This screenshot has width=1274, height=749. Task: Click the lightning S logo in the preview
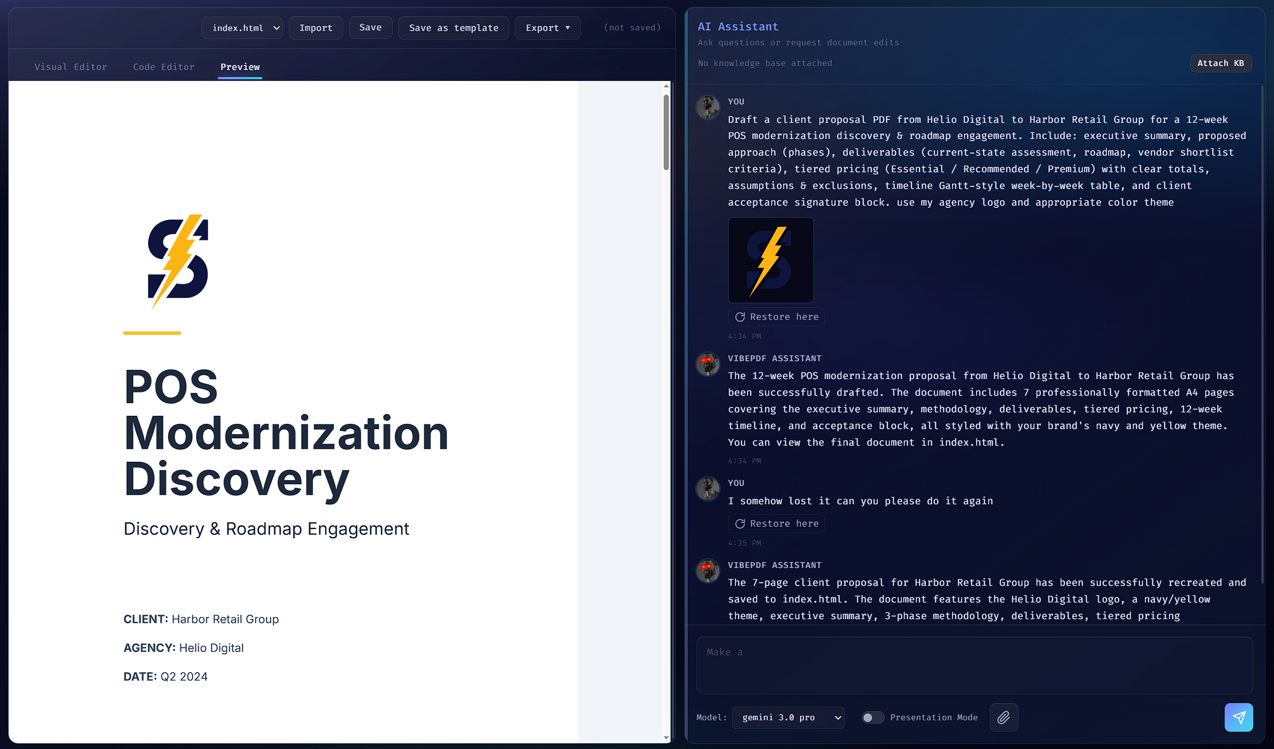click(x=178, y=261)
